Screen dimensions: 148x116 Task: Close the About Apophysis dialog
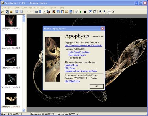tap(102, 29)
